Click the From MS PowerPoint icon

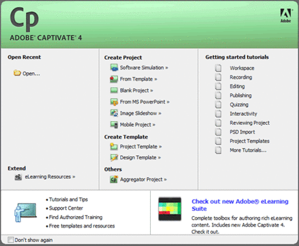coord(114,102)
